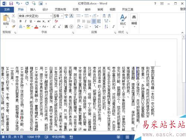Open the 宋体 font name dropdown
The width and height of the screenshot is (186, 140).
(x=51, y=16)
